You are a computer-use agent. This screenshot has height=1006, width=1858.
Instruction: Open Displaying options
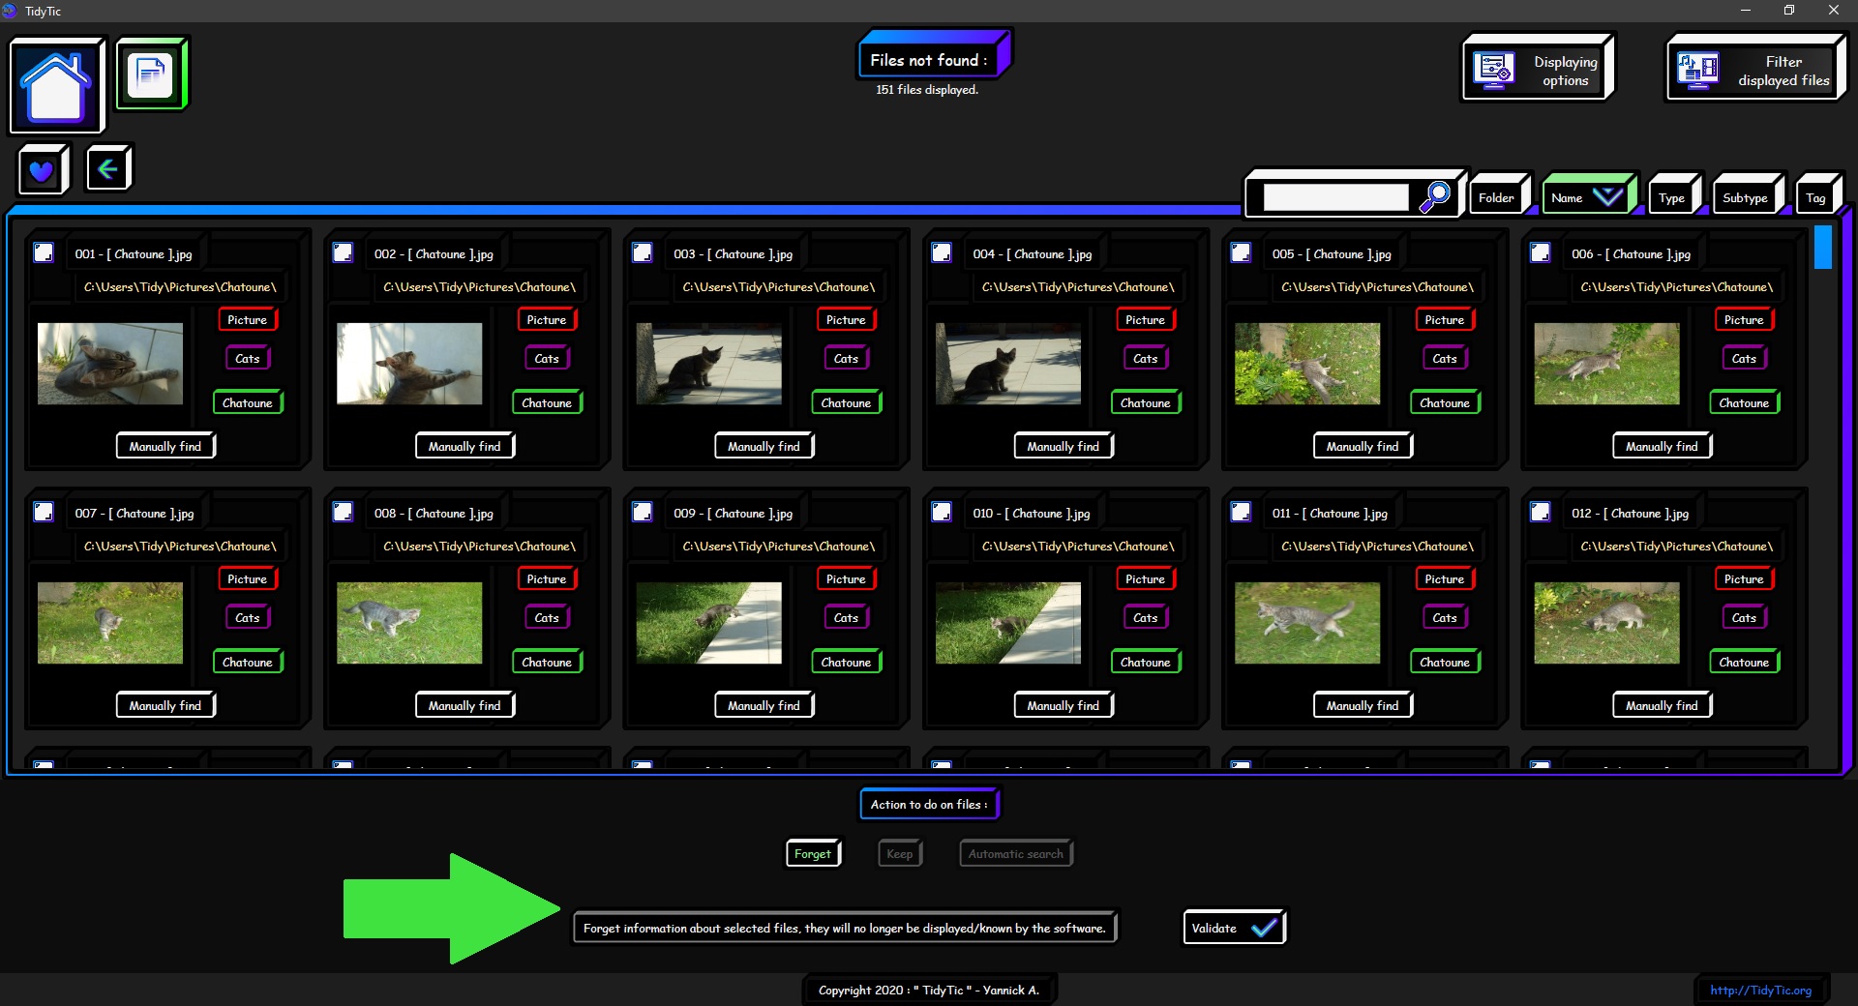(x=1537, y=70)
